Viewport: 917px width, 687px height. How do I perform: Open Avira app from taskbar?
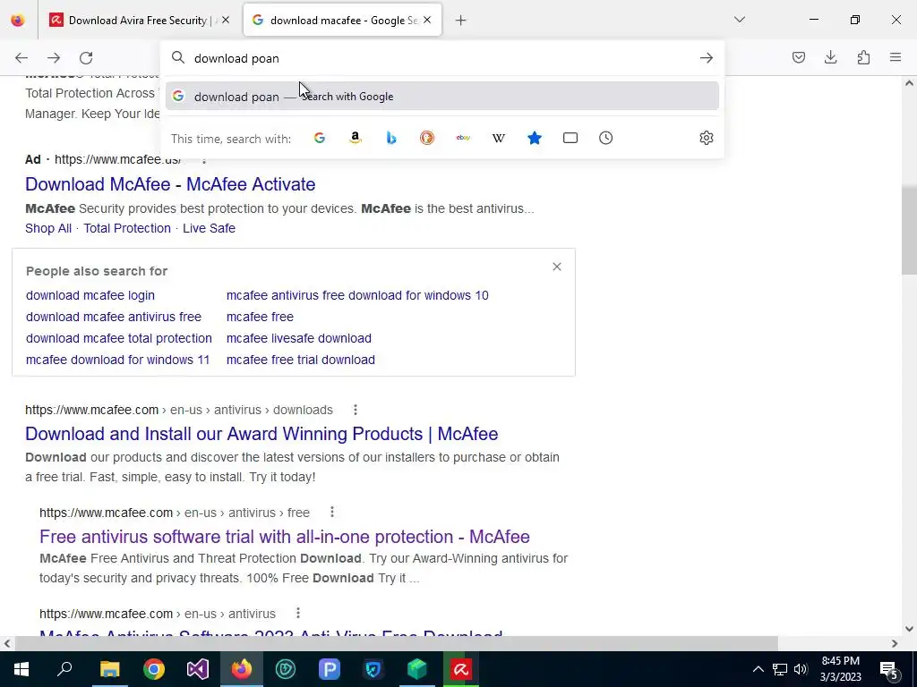(x=461, y=669)
